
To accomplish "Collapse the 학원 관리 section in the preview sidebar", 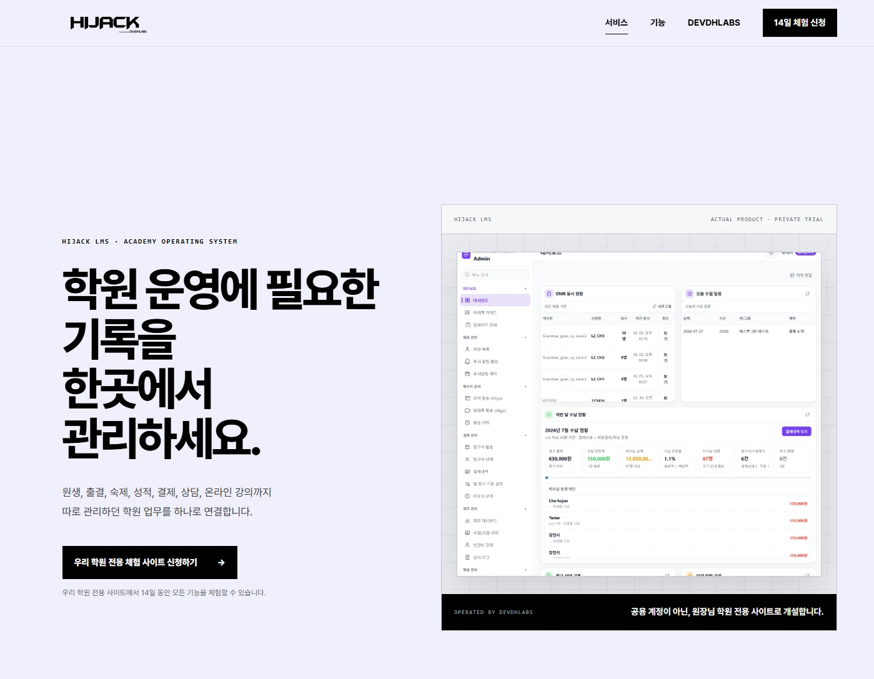I will [x=525, y=570].
